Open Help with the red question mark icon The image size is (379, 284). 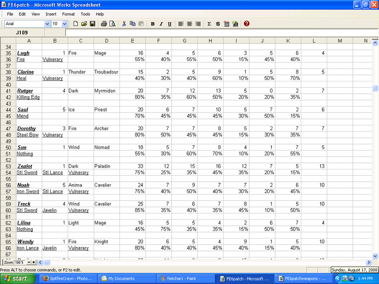(247, 24)
